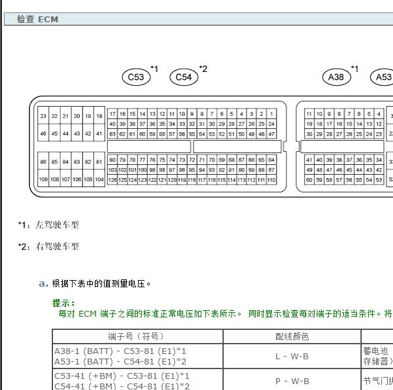Screen dimensions: 393x390
Task: Click pin 80 in the connector diagram
Action: 112,160
